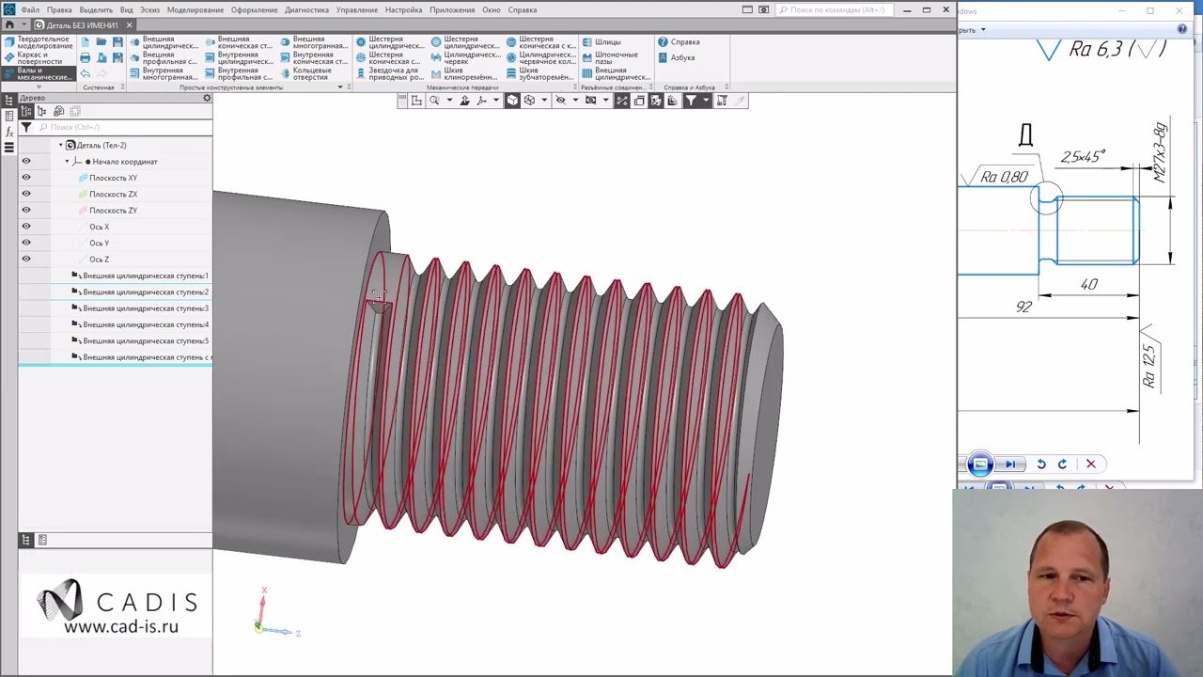Image resolution: width=1203 pixels, height=677 pixels.
Task: Open the home button dropdown arrow
Action: pyautogui.click(x=23, y=25)
